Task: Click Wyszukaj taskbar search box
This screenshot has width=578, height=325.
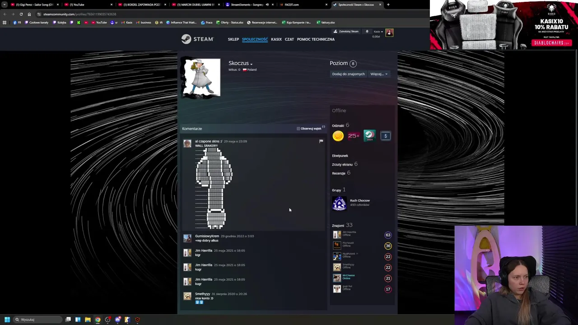Action: 38,320
